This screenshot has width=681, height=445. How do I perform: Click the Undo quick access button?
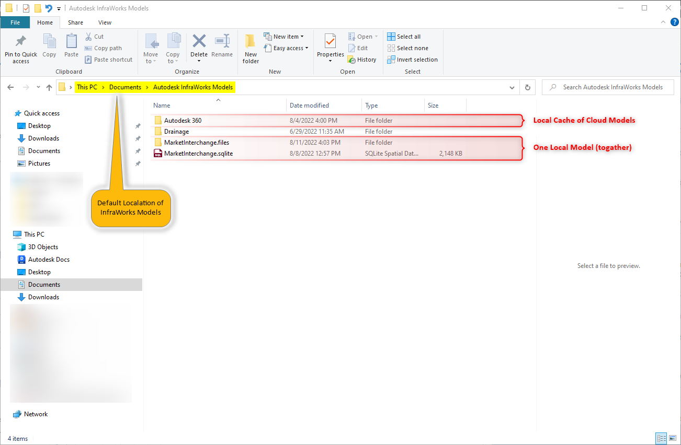click(49, 8)
